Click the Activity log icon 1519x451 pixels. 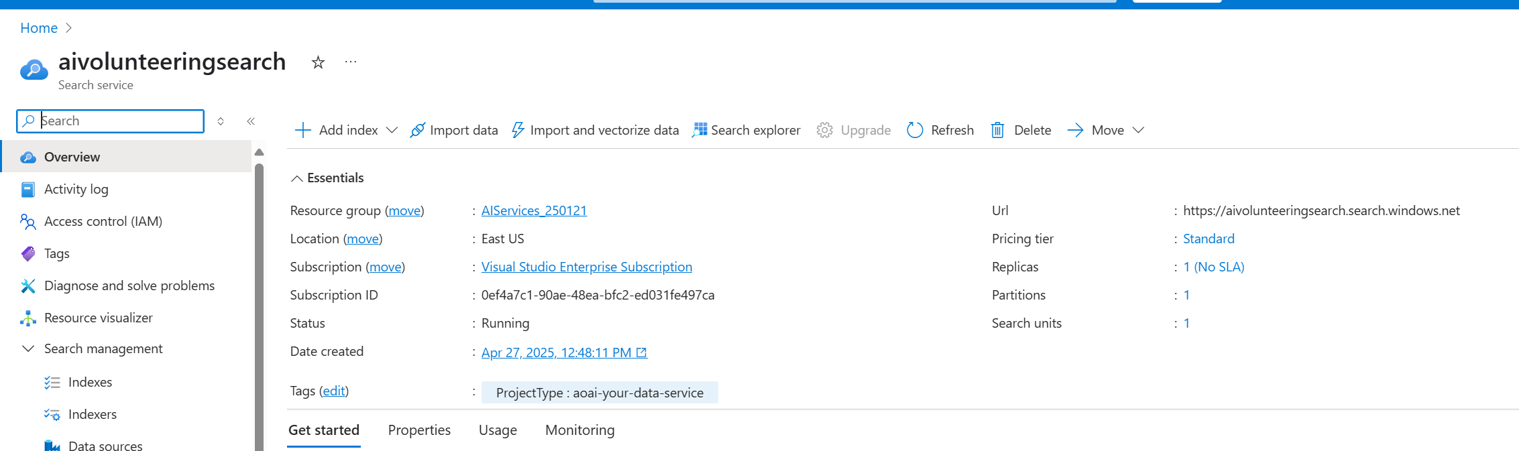coord(28,190)
